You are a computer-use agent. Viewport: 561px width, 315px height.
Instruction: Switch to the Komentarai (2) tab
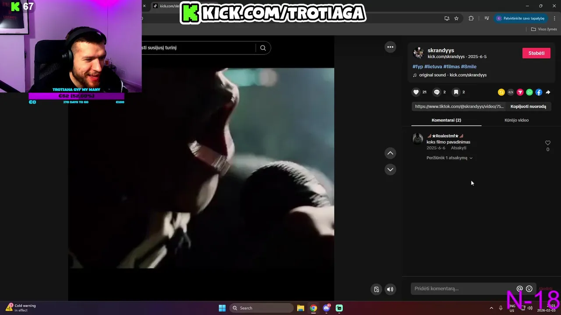point(446,120)
